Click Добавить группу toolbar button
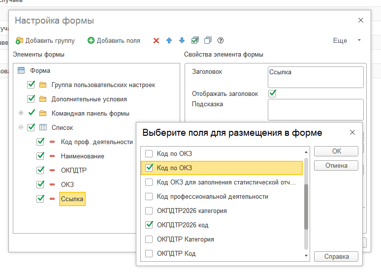The width and height of the screenshot is (381, 272). tap(45, 41)
